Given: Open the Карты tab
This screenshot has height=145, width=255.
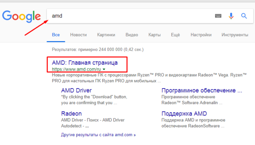Looking at the screenshot, I should pyautogui.click(x=154, y=35).
